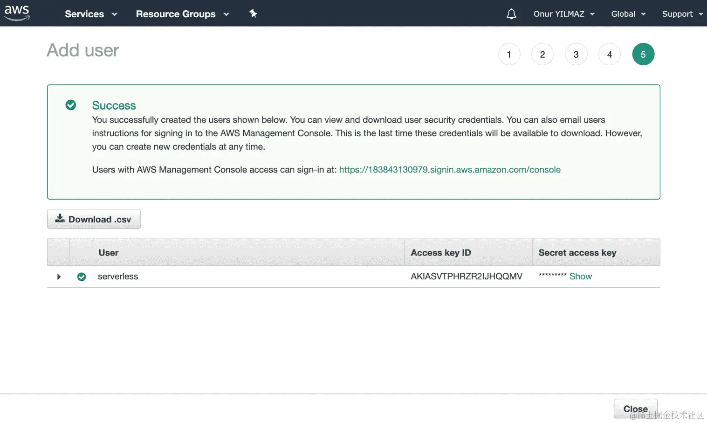Viewport: 707px width, 423px height.
Task: Download the credentials CSV file
Action: click(94, 219)
